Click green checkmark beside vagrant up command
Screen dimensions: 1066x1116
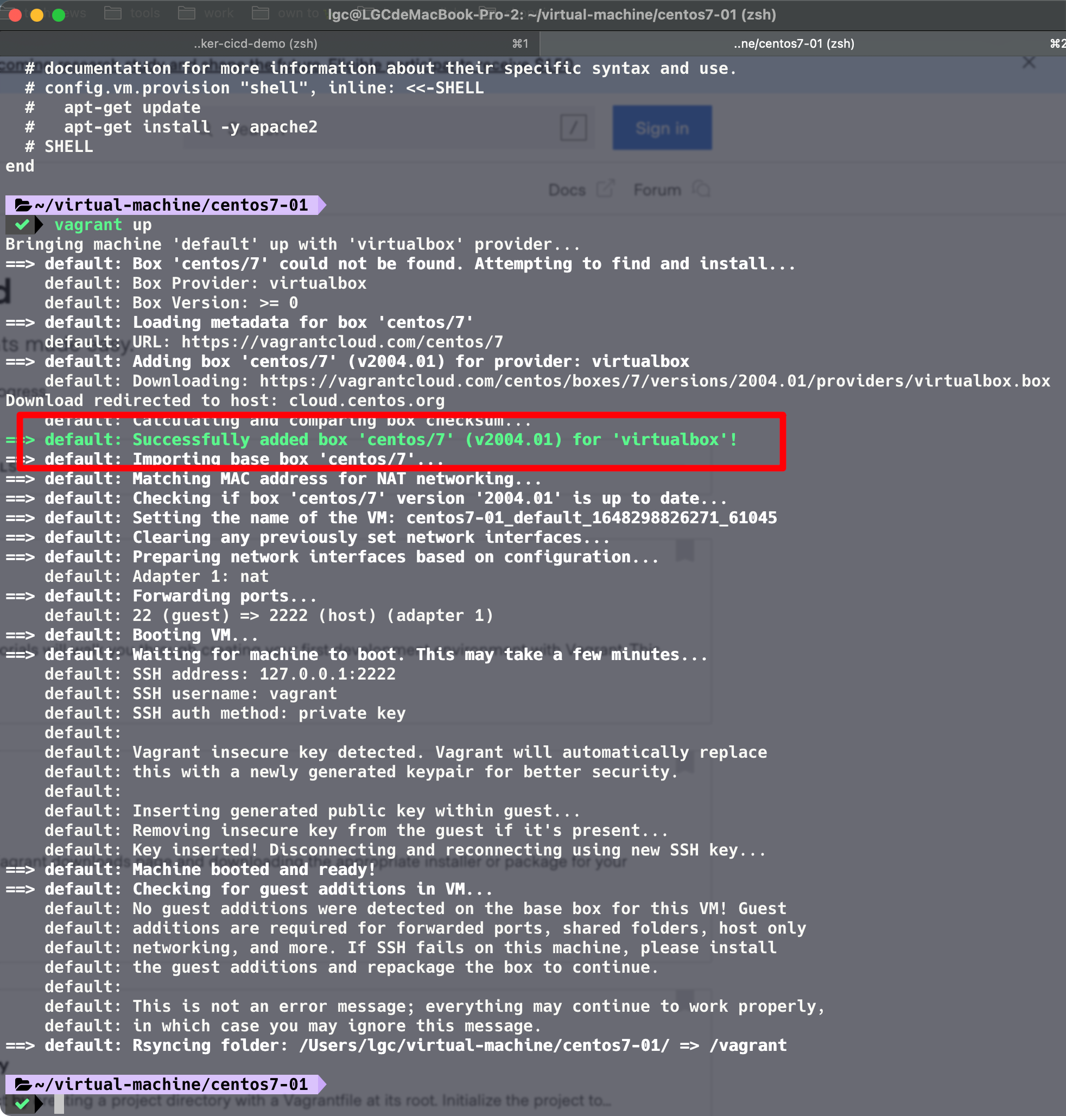pos(22,225)
